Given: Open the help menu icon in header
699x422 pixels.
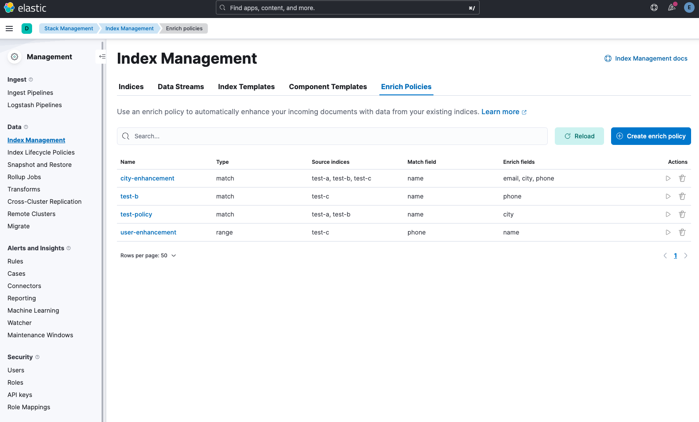Looking at the screenshot, I should [x=654, y=7].
